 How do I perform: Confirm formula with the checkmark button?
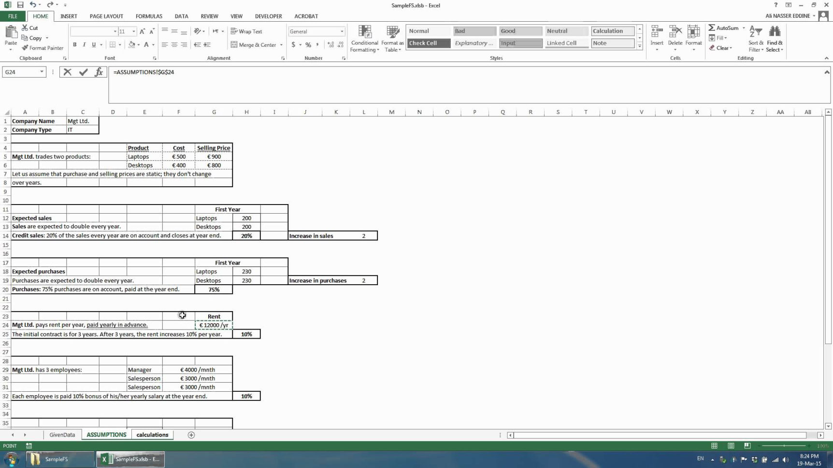83,72
